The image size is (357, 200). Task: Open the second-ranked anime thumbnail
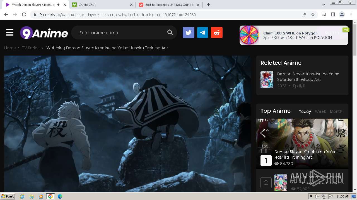point(281,182)
